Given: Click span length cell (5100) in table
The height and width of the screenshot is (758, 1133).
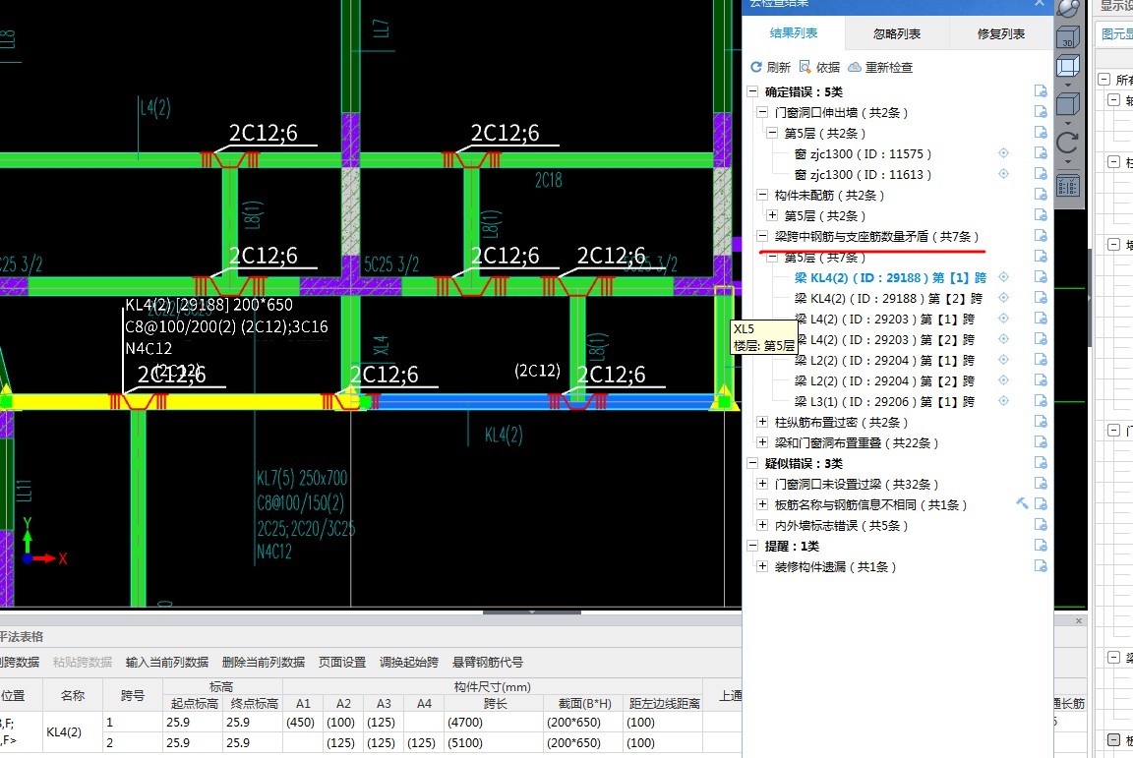Looking at the screenshot, I should [495, 742].
